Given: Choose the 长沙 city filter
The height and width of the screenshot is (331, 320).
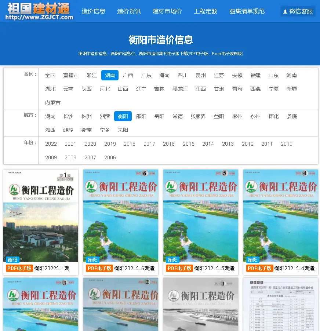Looking at the screenshot, I should pyautogui.click(x=68, y=116).
